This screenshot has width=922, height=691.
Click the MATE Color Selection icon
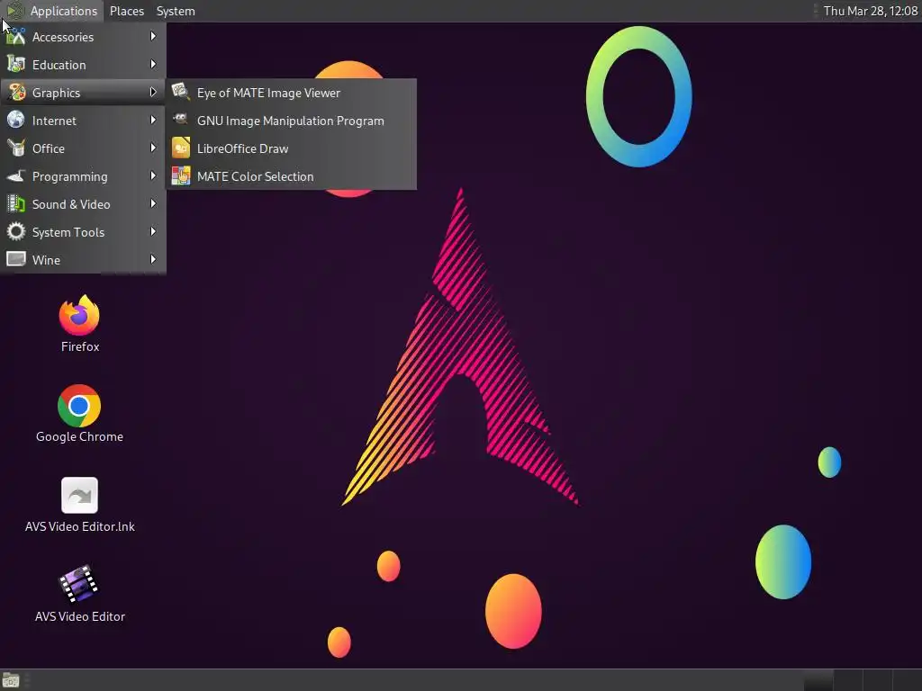(x=180, y=175)
